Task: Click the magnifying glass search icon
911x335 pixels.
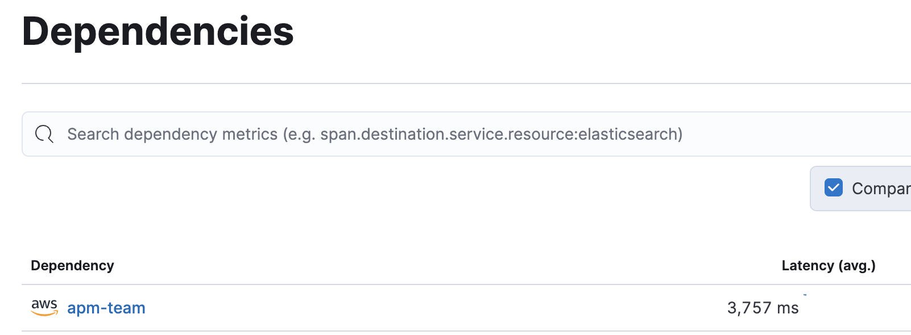Action: pyautogui.click(x=44, y=134)
